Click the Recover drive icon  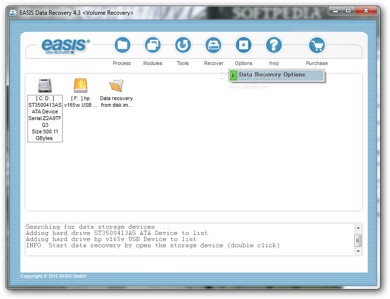pos(213,45)
